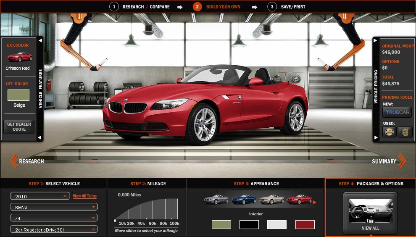Click step 2 orange circle in navigation
The image size is (416, 237).
coord(197,7)
